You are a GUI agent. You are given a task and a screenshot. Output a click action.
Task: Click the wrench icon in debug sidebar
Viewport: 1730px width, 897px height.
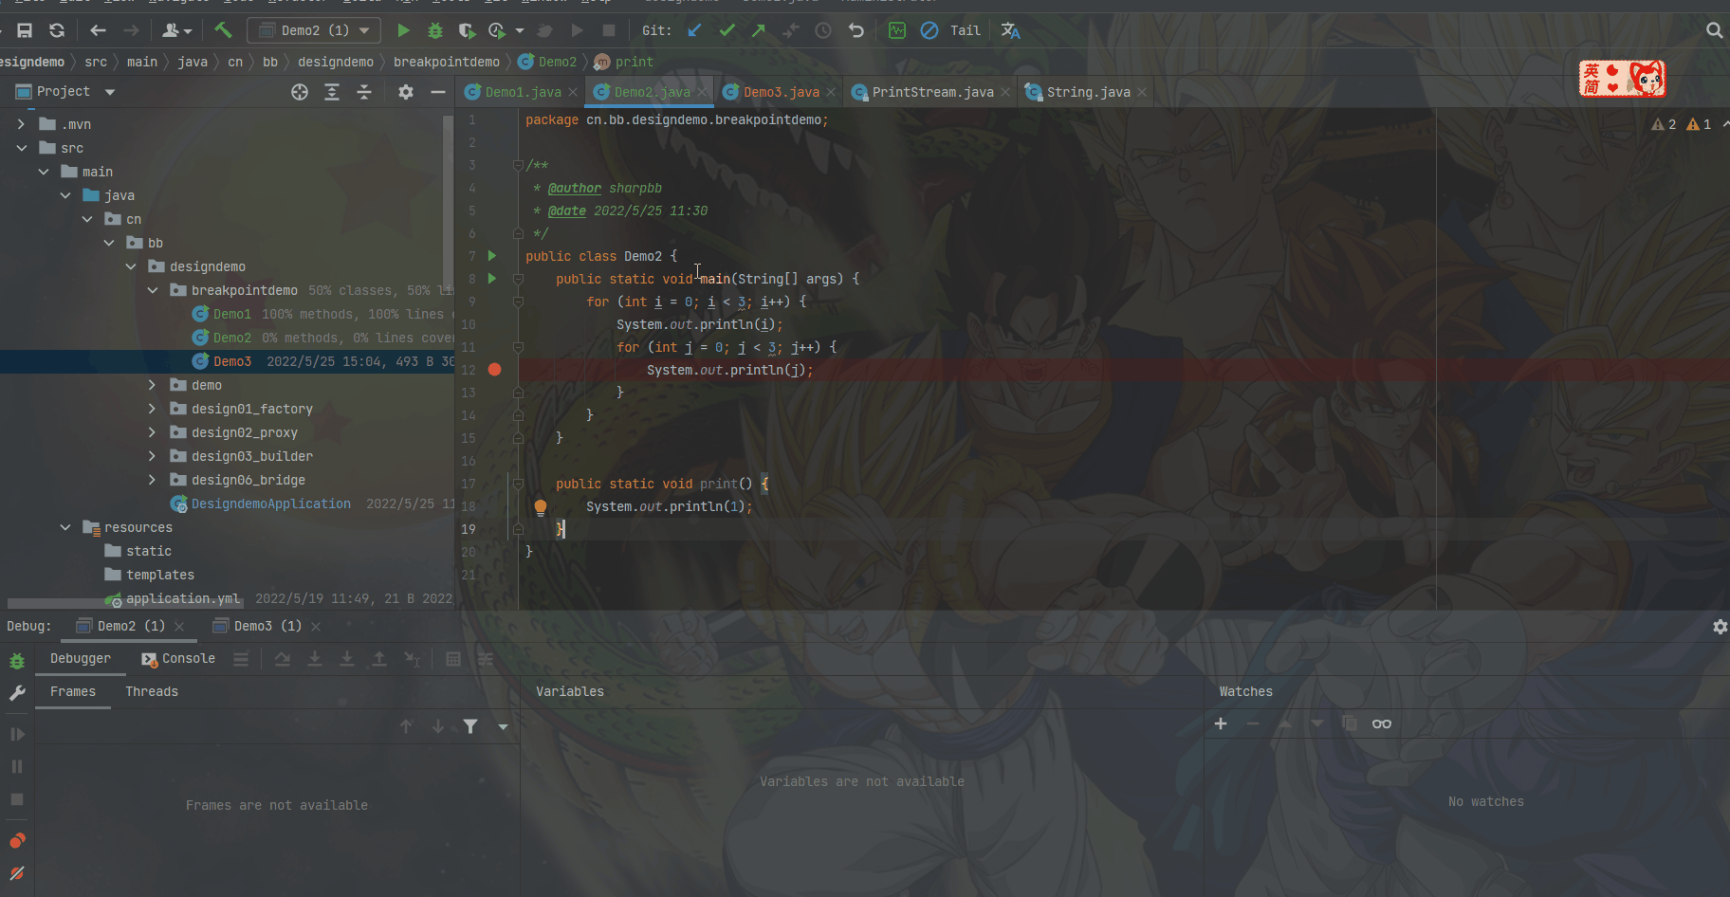(x=17, y=694)
